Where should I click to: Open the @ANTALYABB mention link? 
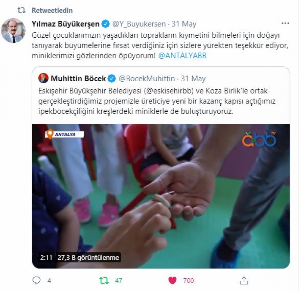point(182,56)
